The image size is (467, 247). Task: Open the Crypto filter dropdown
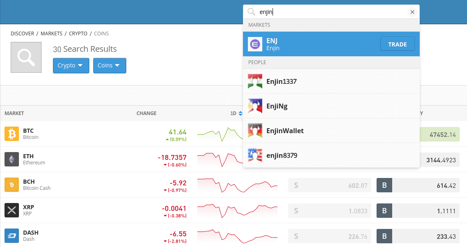(71, 65)
